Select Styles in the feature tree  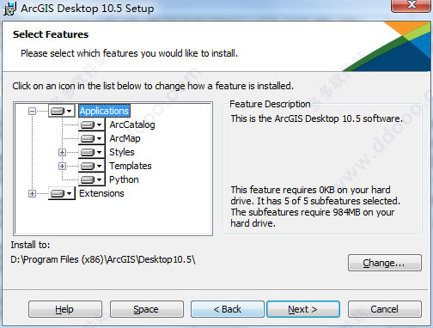[122, 152]
